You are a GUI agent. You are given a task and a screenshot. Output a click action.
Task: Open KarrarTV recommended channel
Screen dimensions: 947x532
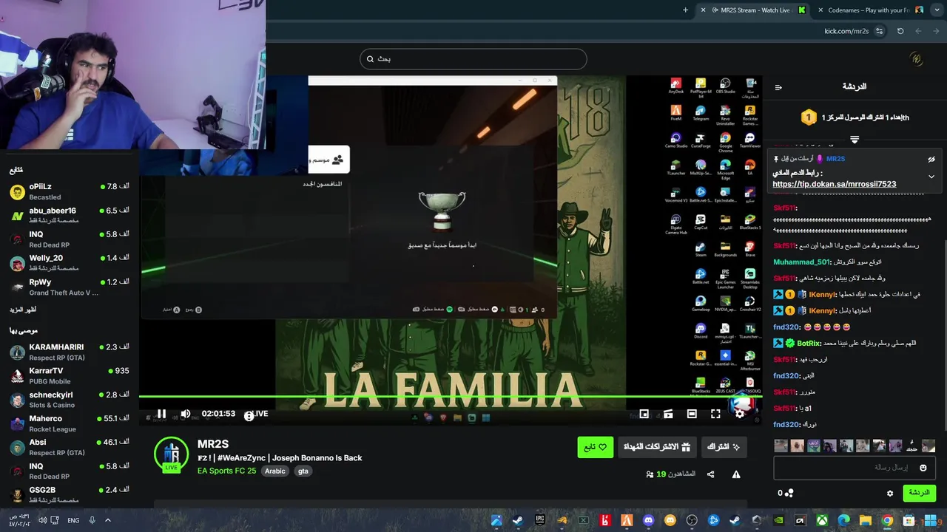pyautogui.click(x=70, y=375)
